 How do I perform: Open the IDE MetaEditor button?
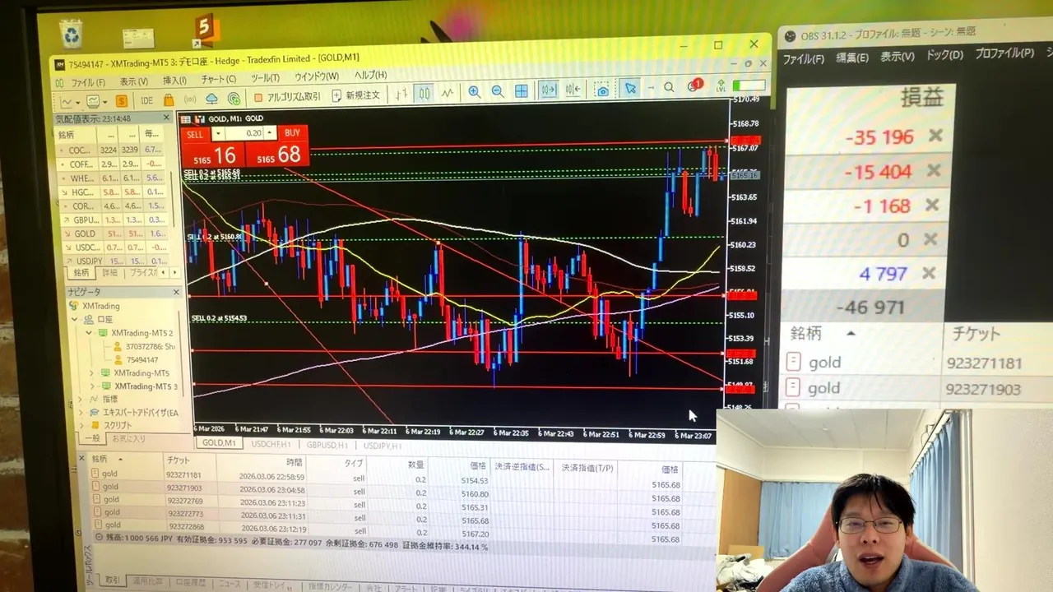coord(146,100)
